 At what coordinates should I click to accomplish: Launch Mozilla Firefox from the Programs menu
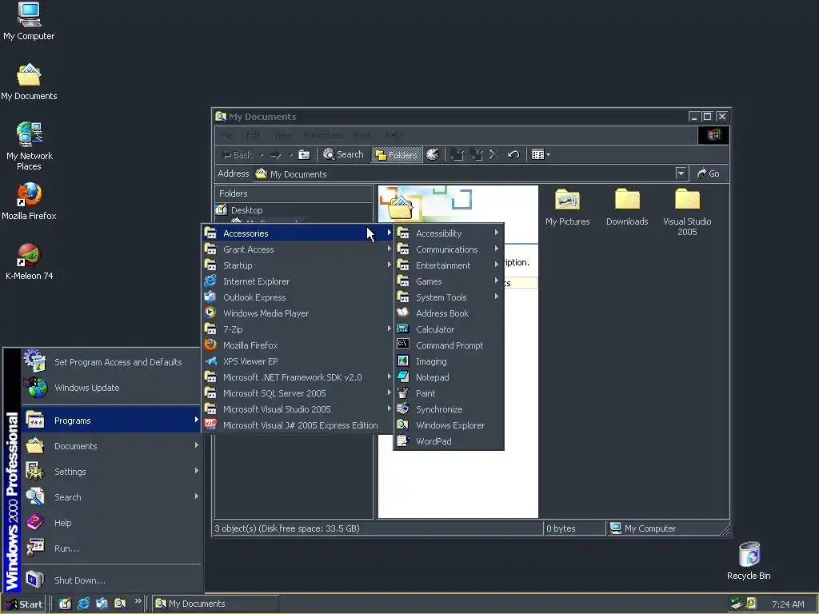click(298, 345)
